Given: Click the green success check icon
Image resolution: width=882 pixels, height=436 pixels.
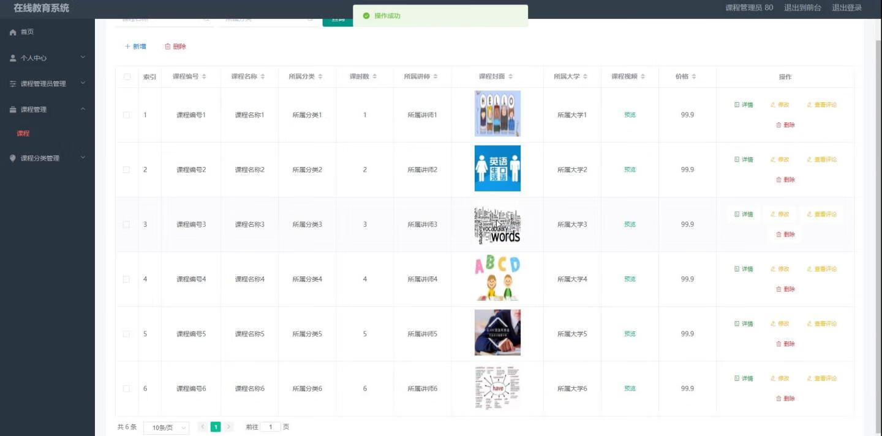Looking at the screenshot, I should [x=366, y=16].
